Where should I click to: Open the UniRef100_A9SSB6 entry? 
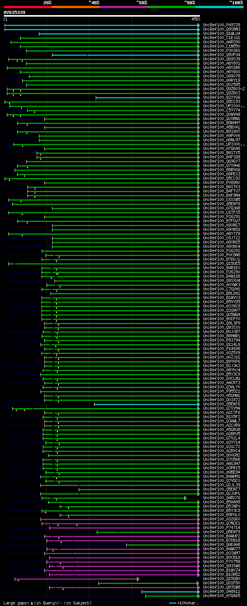pos(222,67)
